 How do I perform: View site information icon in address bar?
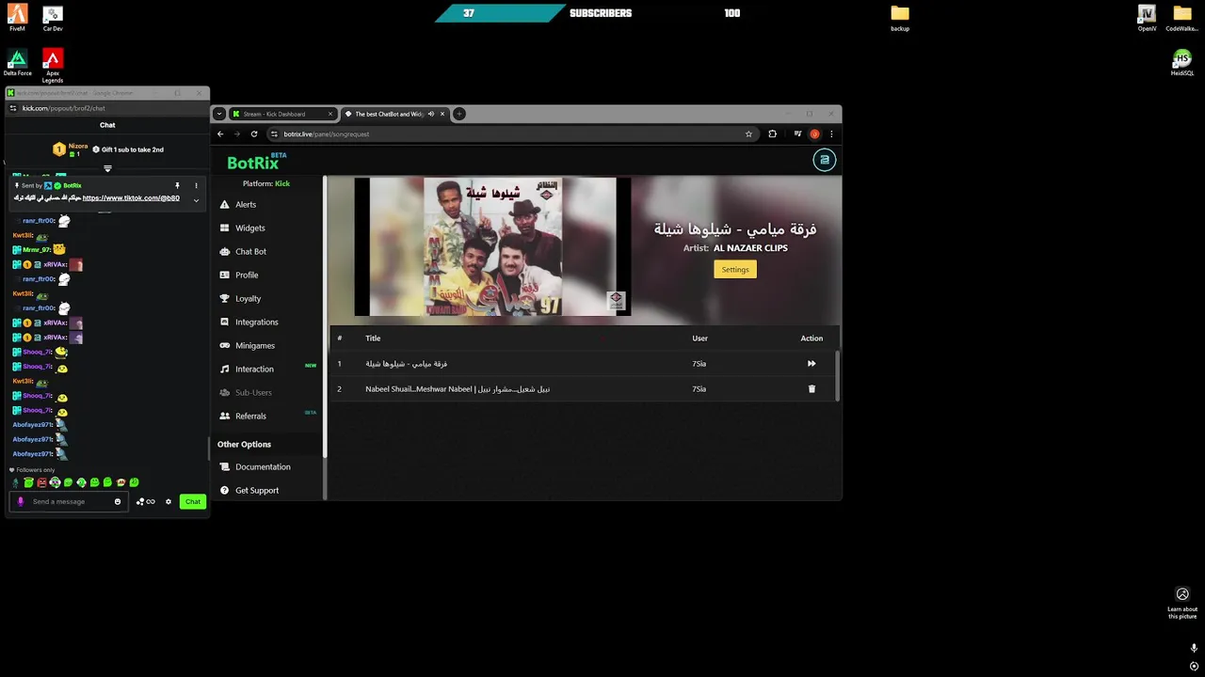point(274,134)
